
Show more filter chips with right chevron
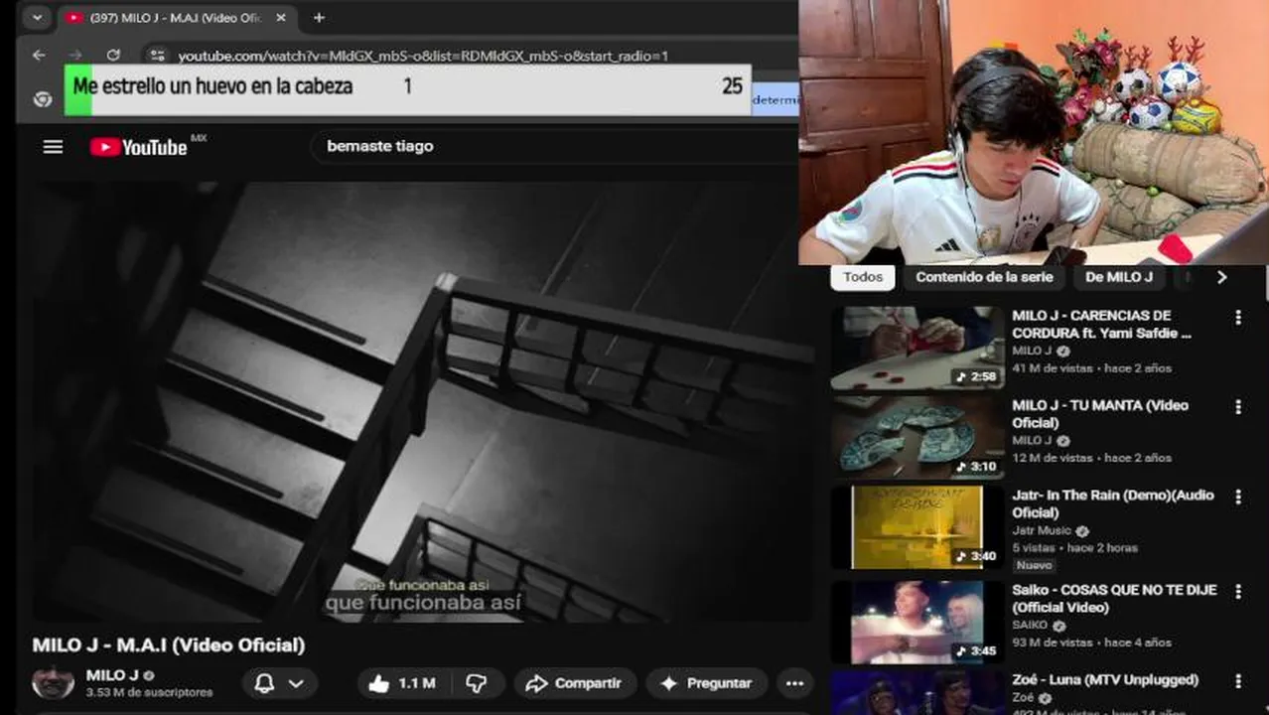pos(1221,277)
